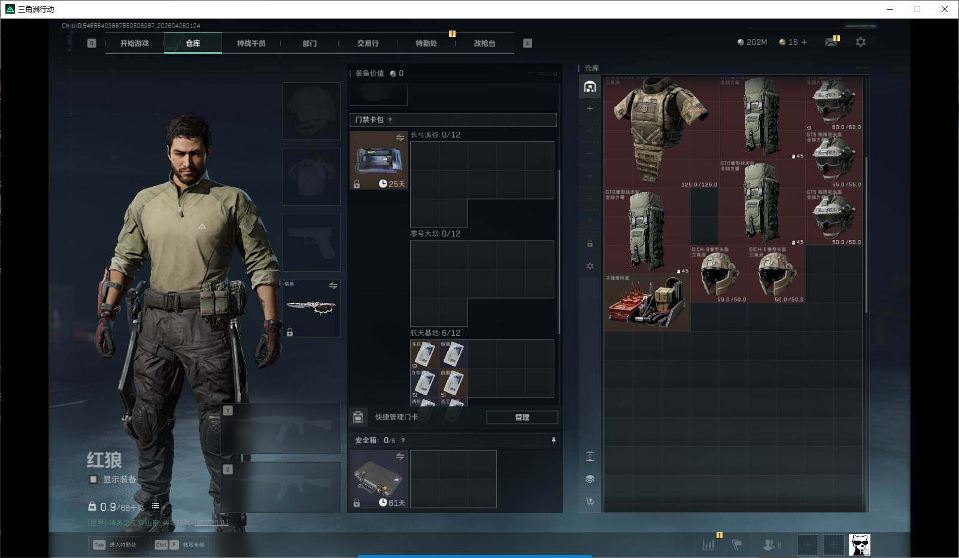Image resolution: width=959 pixels, height=558 pixels.
Task: Select the equipped knife slot
Action: click(x=311, y=308)
